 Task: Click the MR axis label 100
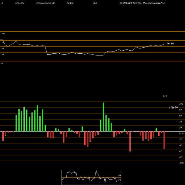coord(181,104)
